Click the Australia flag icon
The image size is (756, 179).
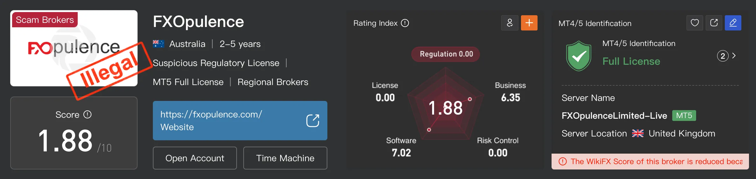(x=158, y=44)
